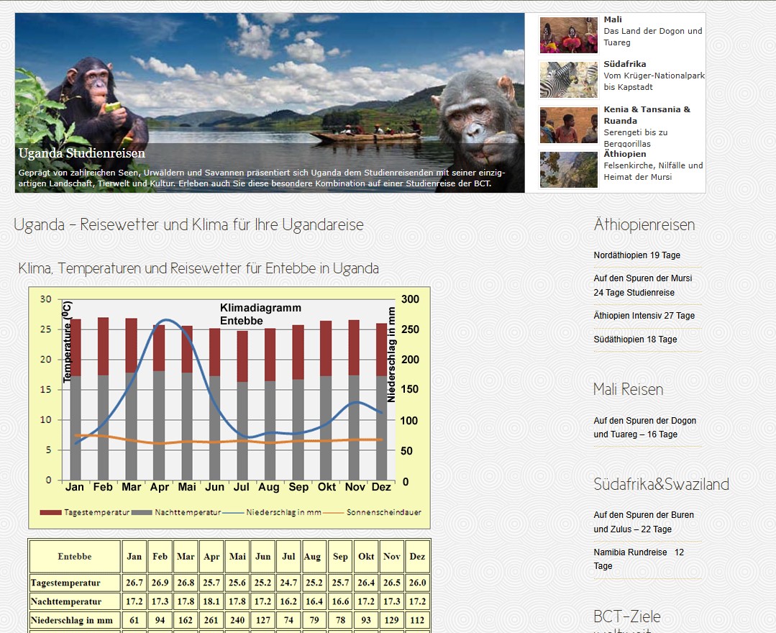The height and width of the screenshot is (633, 776).
Task: Click the red Tagestemperatur legend swatch
Action: click(x=50, y=513)
